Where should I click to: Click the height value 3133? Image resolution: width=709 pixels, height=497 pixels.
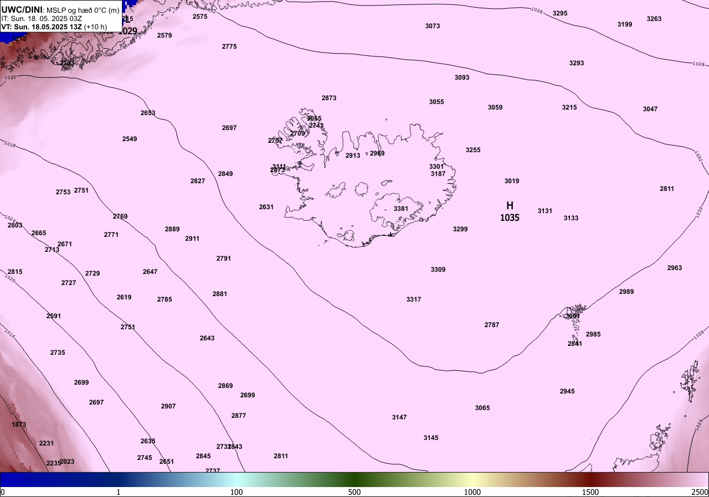[571, 218]
